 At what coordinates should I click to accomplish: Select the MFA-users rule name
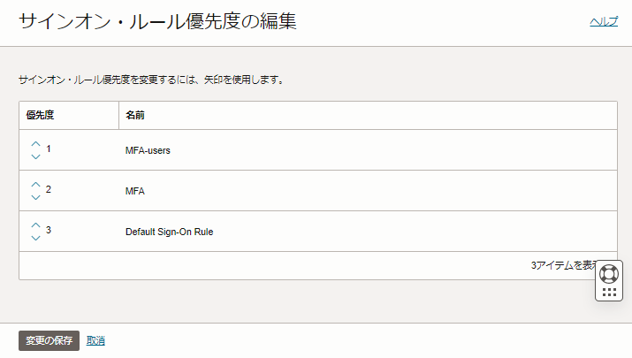point(148,150)
